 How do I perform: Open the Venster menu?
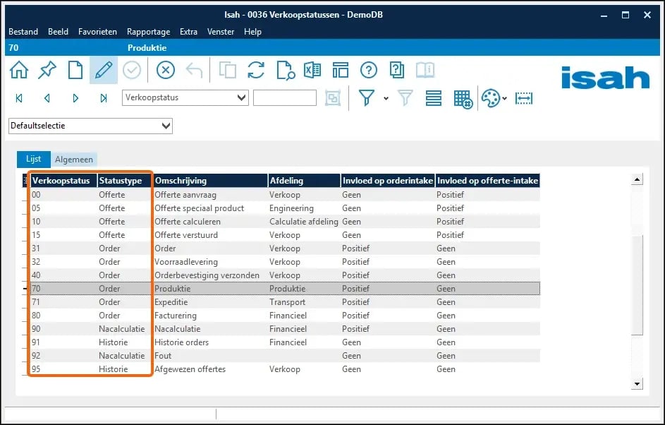221,32
